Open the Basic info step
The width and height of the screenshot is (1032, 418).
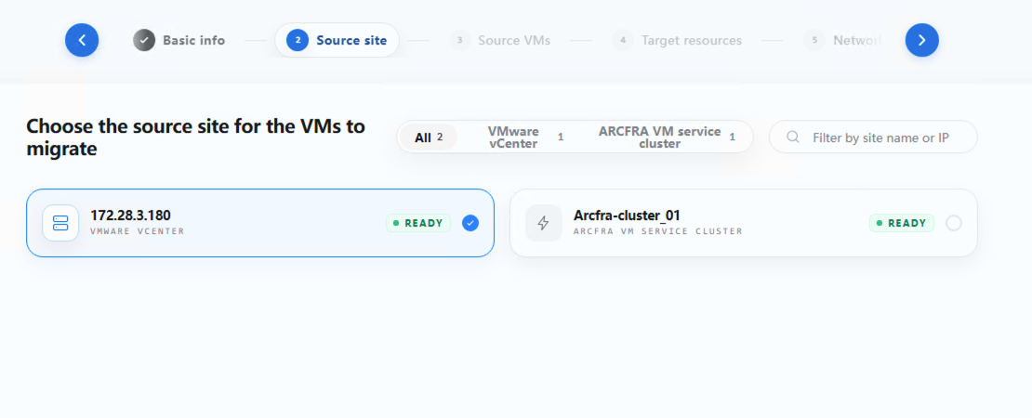179,40
